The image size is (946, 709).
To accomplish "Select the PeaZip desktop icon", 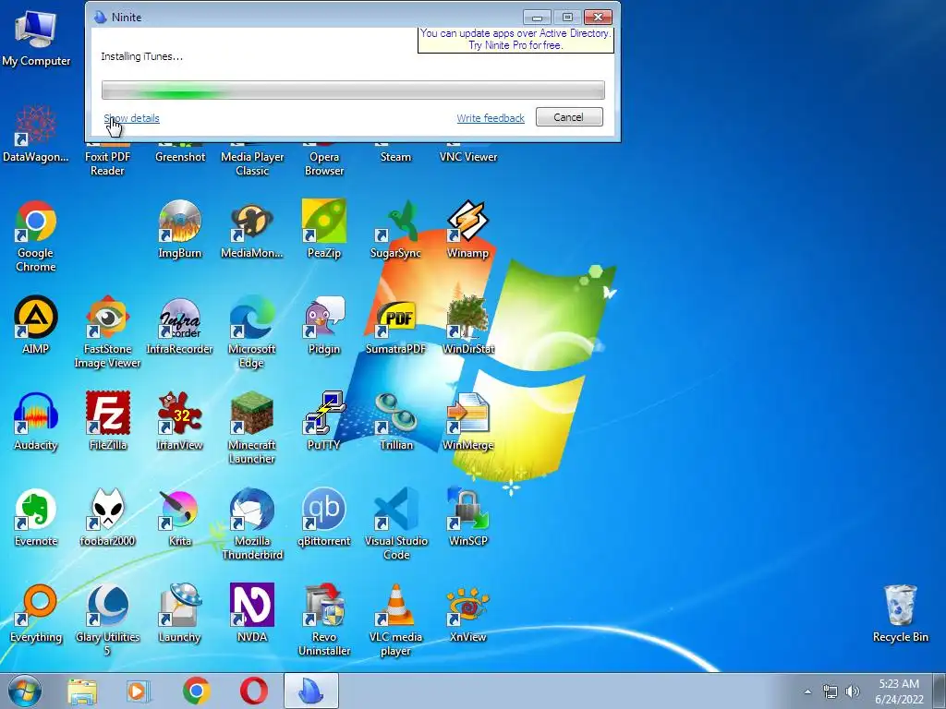I will (324, 229).
